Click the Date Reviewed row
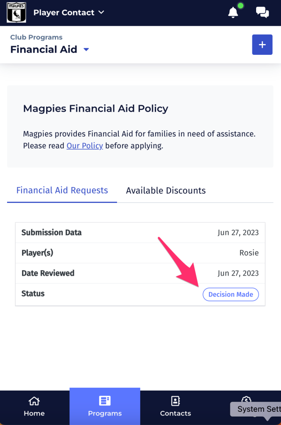This screenshot has width=281, height=425. 140,273
